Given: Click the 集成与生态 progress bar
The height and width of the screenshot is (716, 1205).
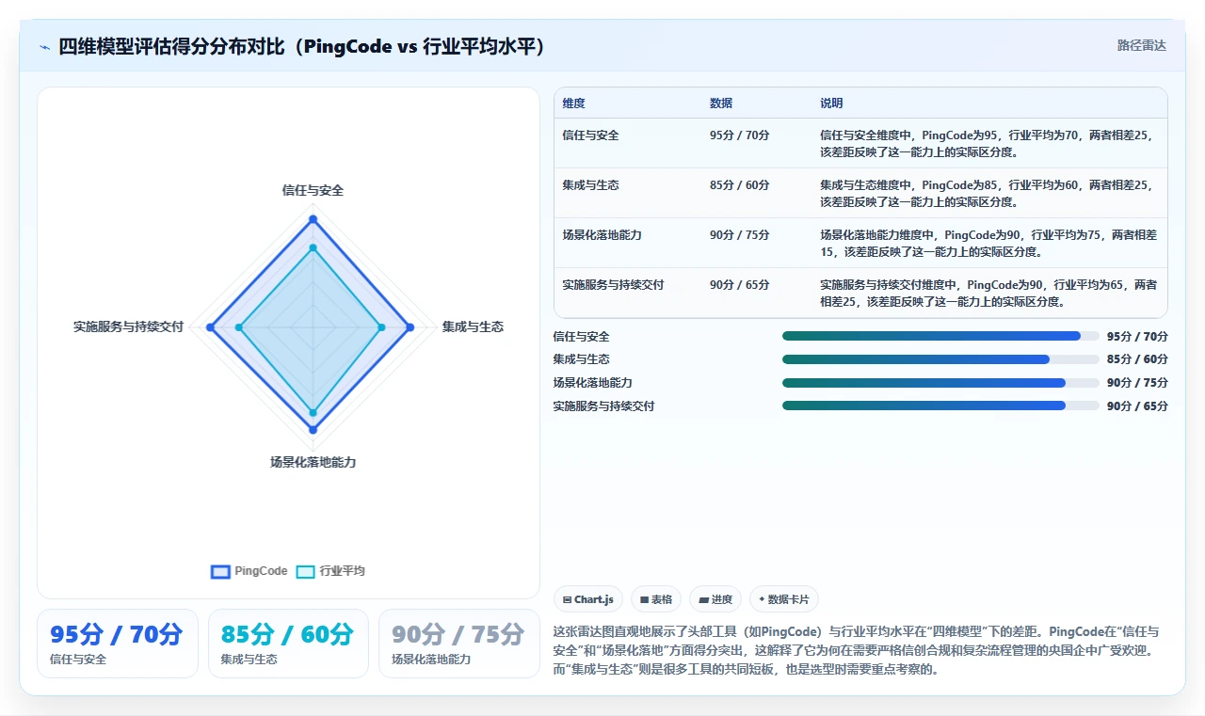Looking at the screenshot, I should (x=940, y=359).
